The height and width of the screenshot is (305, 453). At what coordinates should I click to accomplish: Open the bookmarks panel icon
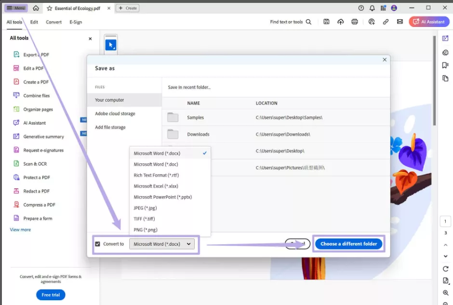click(x=445, y=65)
